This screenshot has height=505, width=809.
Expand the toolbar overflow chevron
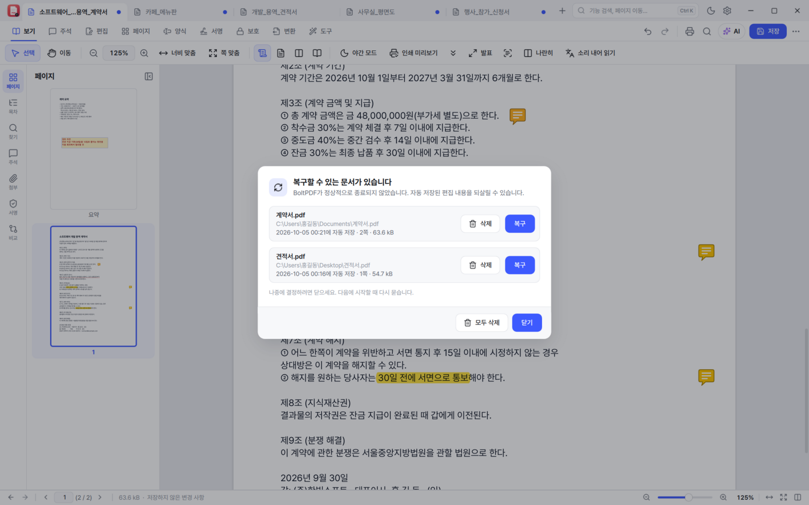click(x=453, y=53)
